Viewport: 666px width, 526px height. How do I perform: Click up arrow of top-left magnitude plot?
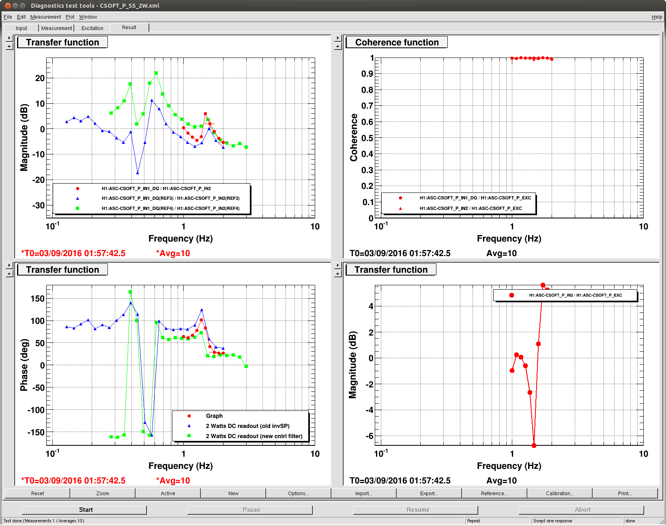[x=9, y=46]
